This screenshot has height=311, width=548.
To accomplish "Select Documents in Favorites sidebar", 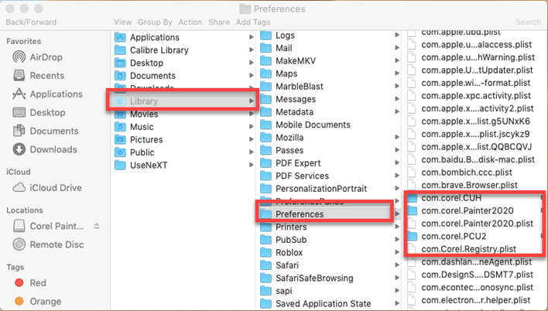I will click(46, 131).
